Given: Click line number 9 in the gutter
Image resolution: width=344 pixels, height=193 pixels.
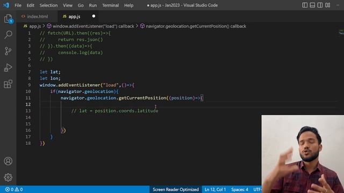Looking at the screenshot, I should pos(29,85).
